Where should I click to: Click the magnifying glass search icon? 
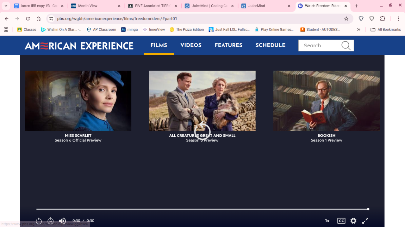pyautogui.click(x=346, y=45)
